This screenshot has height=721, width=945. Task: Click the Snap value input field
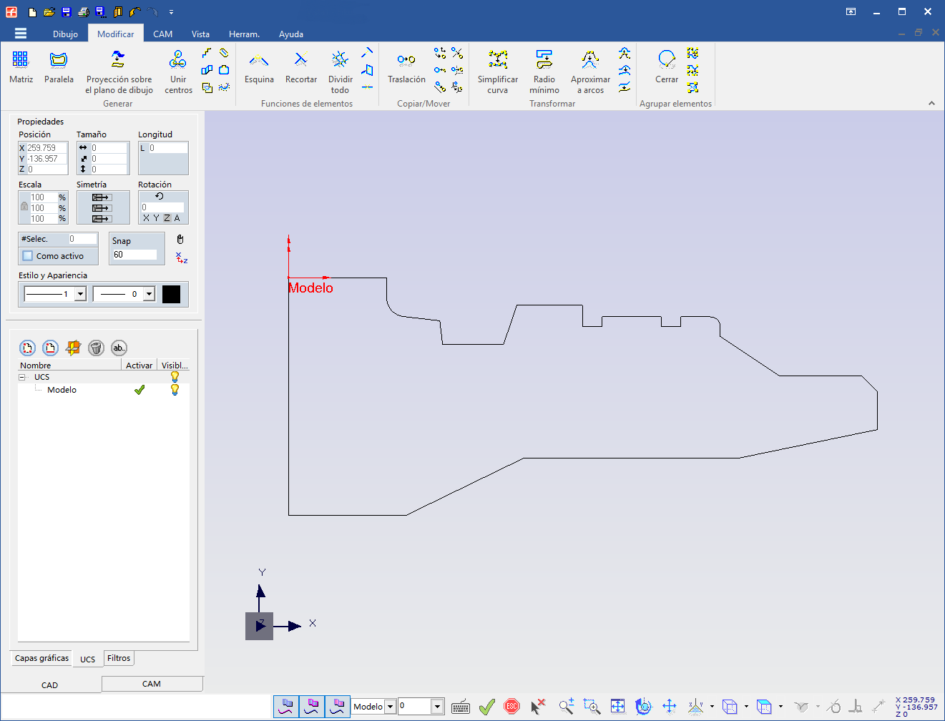click(x=134, y=255)
